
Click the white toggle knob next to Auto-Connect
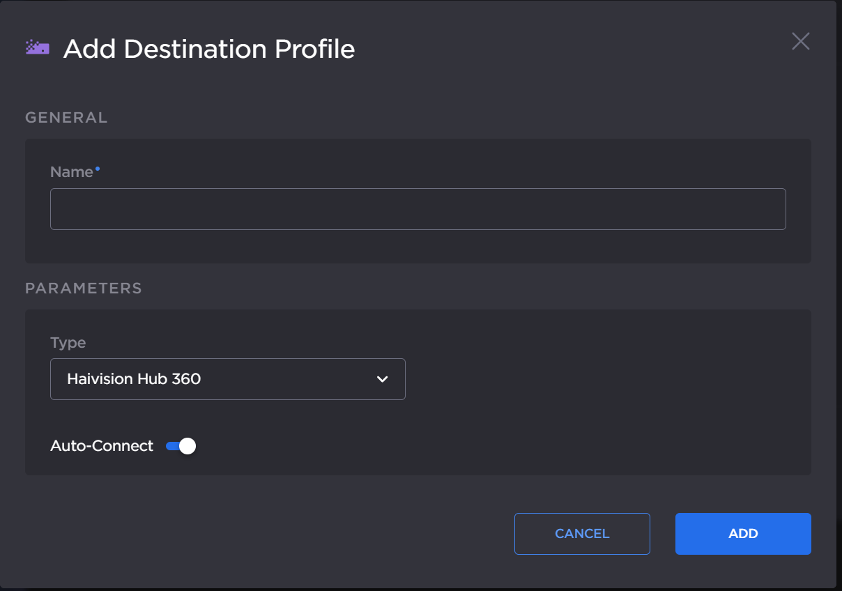[x=186, y=445]
